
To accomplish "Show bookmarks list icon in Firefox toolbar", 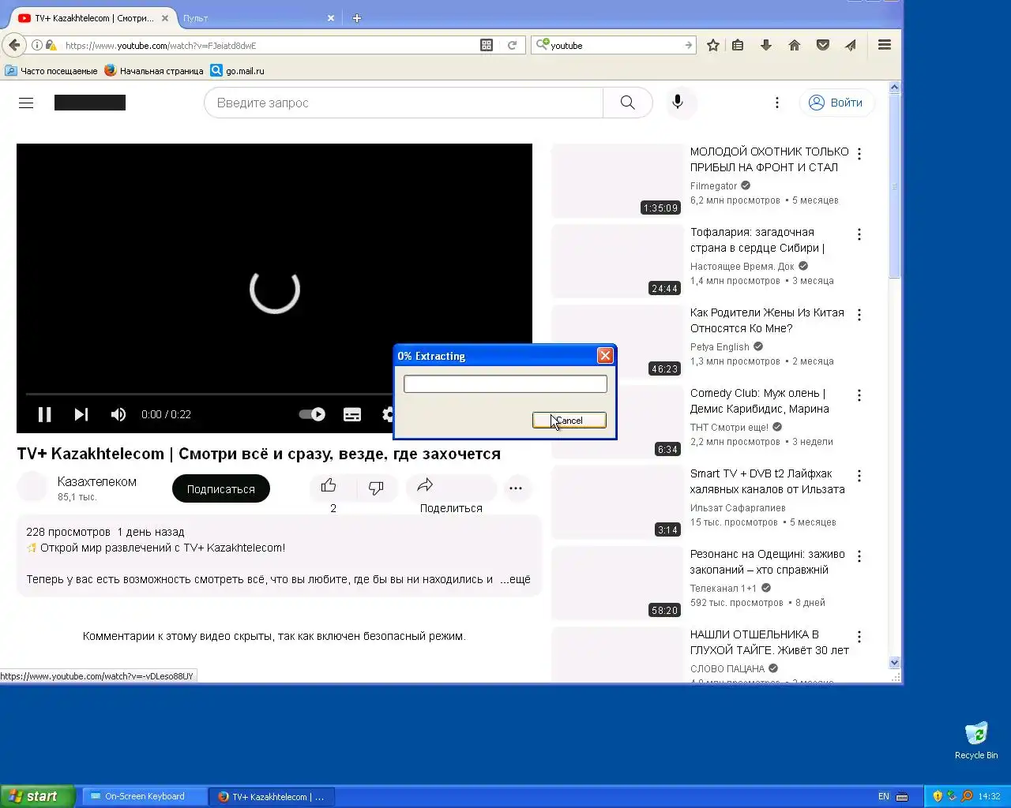I will (x=738, y=45).
